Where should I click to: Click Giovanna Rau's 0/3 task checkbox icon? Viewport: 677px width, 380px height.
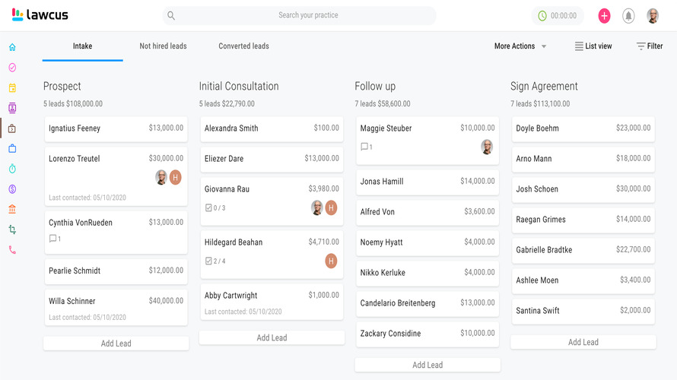pos(209,207)
